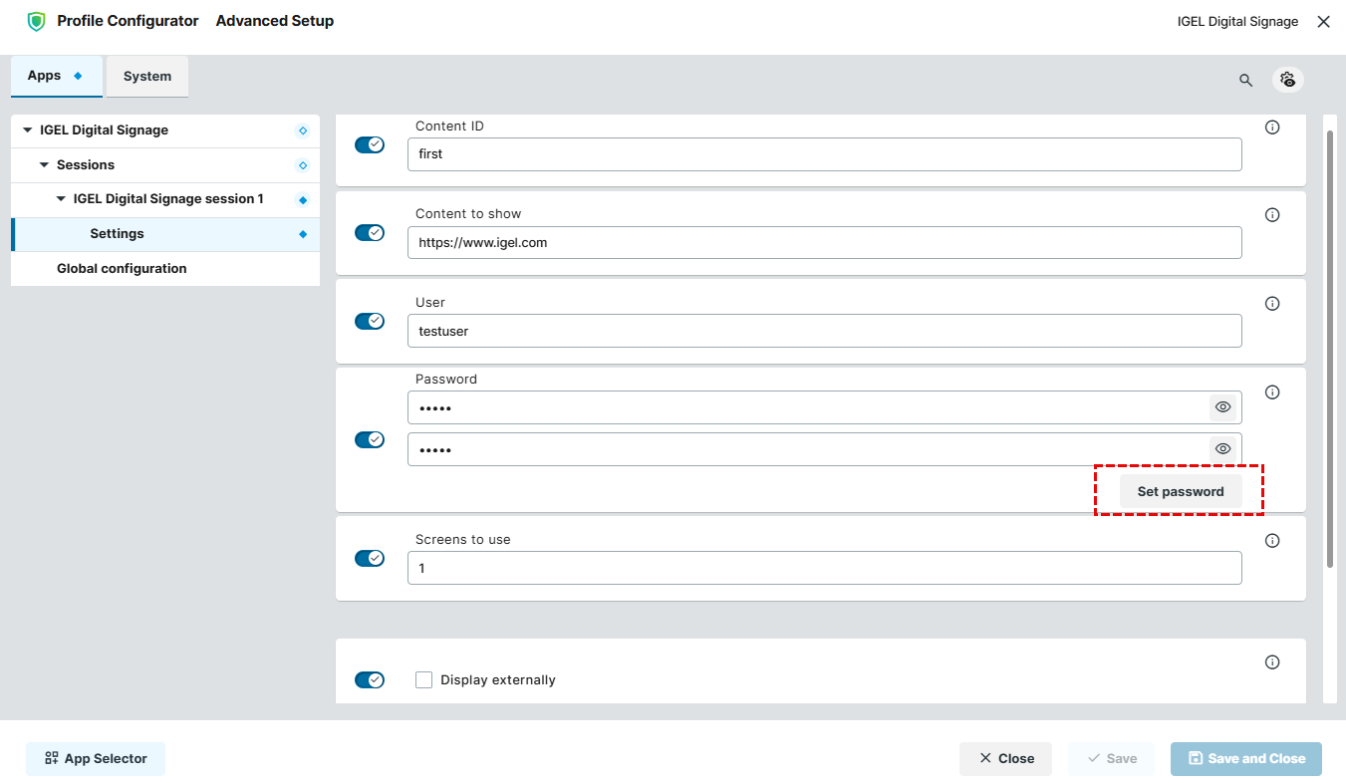This screenshot has height=783, width=1346.
Task: Show info for Display externally setting
Action: (x=1272, y=662)
